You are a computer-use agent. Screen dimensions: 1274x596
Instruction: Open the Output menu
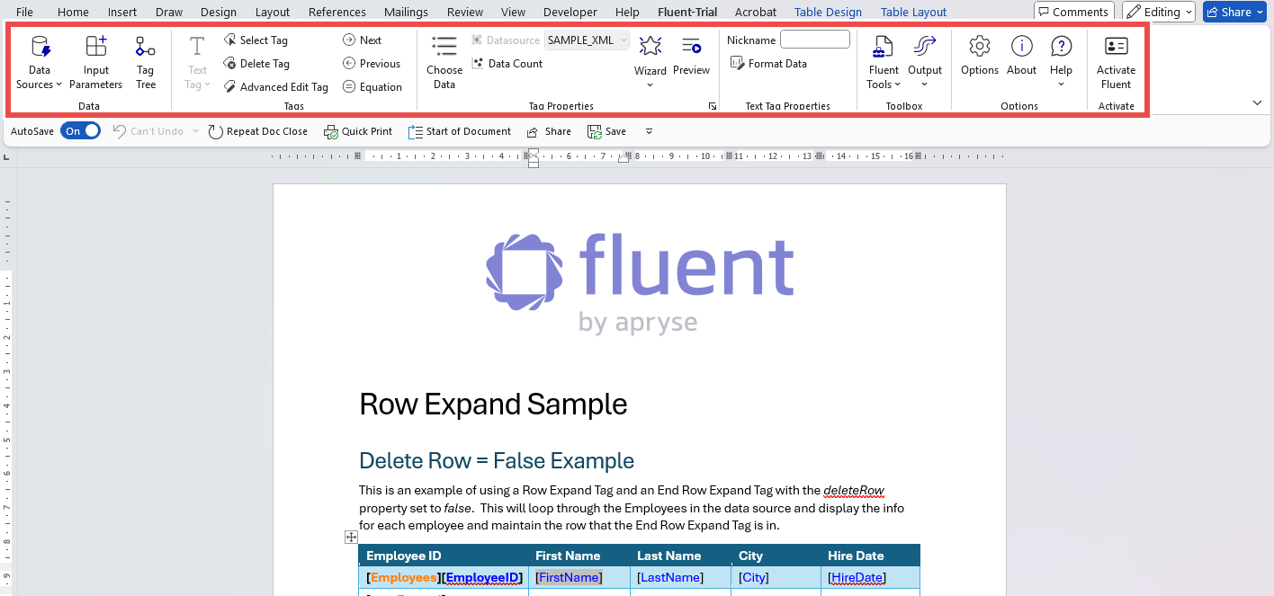(x=925, y=62)
